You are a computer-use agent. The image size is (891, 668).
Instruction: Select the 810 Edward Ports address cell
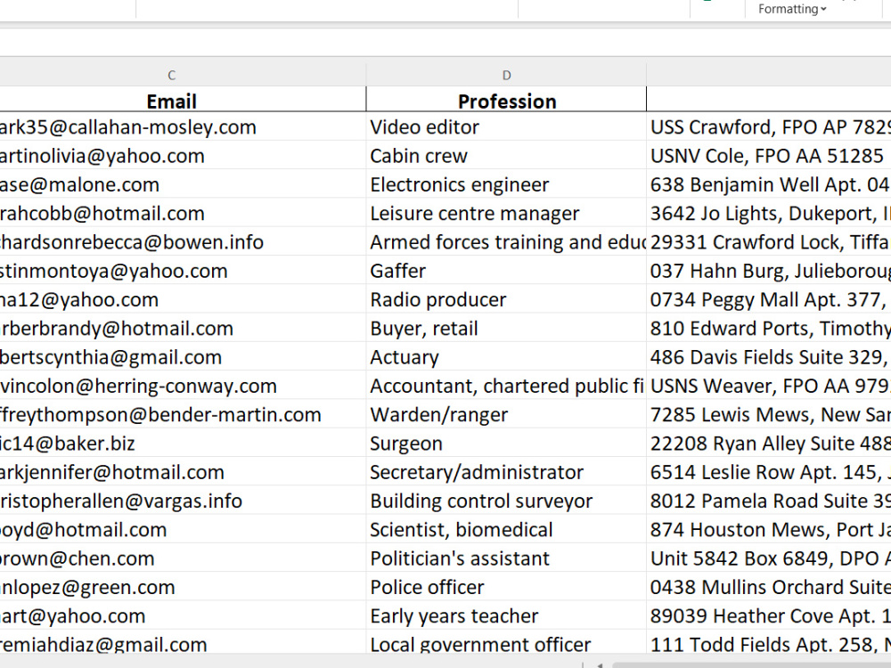pyautogui.click(x=769, y=329)
